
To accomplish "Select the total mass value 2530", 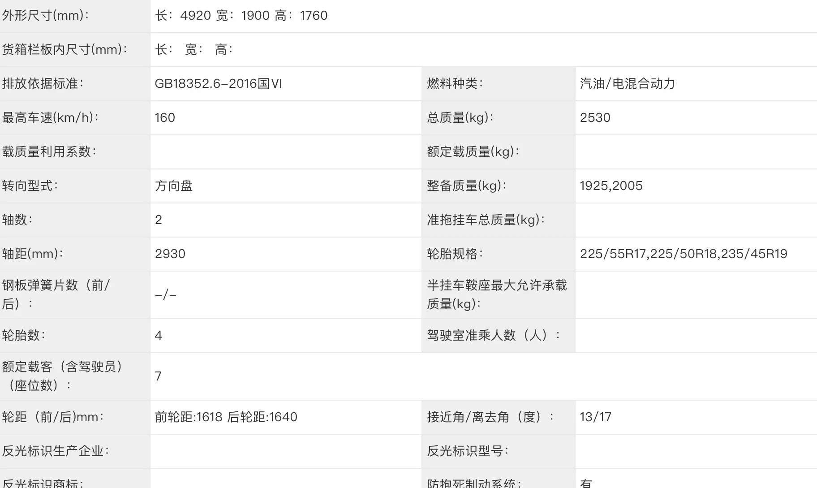I will tap(595, 118).
